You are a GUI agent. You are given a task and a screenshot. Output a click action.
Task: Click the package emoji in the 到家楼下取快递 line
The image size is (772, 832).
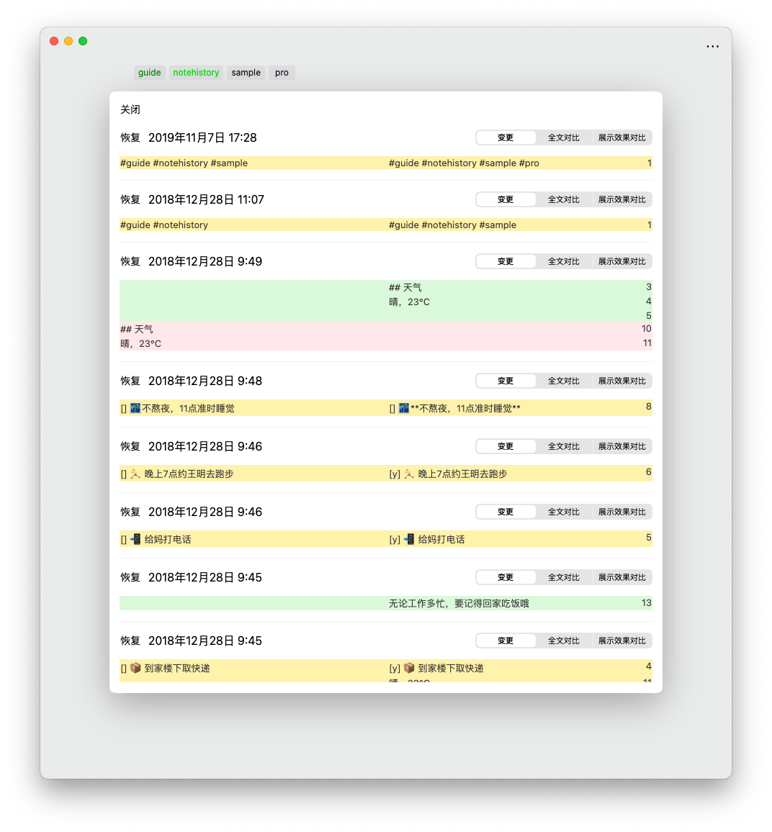pos(409,668)
